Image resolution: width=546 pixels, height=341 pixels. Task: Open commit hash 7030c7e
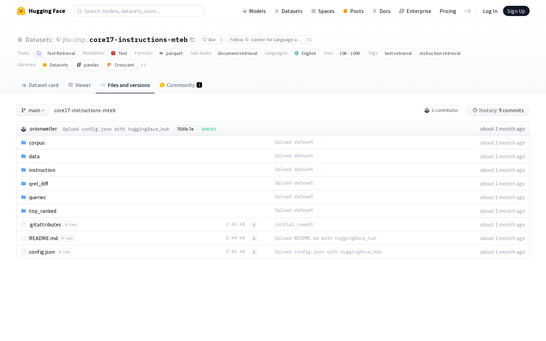coord(185,129)
